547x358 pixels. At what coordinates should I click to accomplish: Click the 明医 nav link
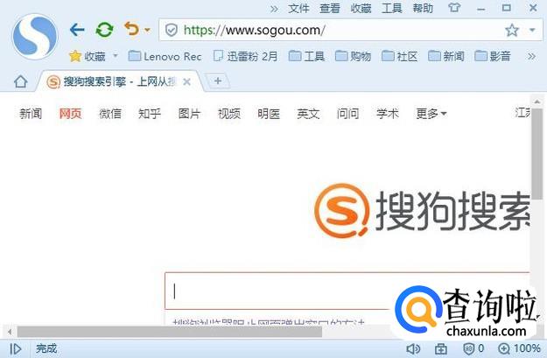(x=269, y=114)
